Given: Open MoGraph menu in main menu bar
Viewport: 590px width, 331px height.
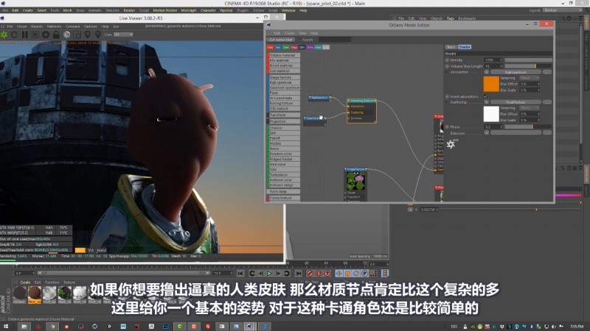Looking at the screenshot, I should (189, 10).
